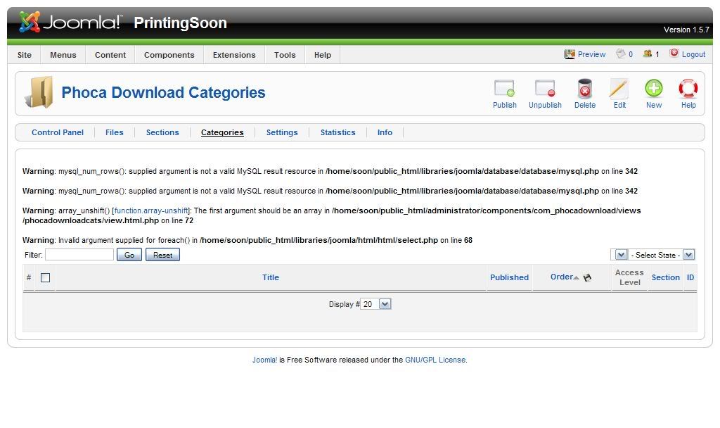Open the Content menu

tap(110, 55)
